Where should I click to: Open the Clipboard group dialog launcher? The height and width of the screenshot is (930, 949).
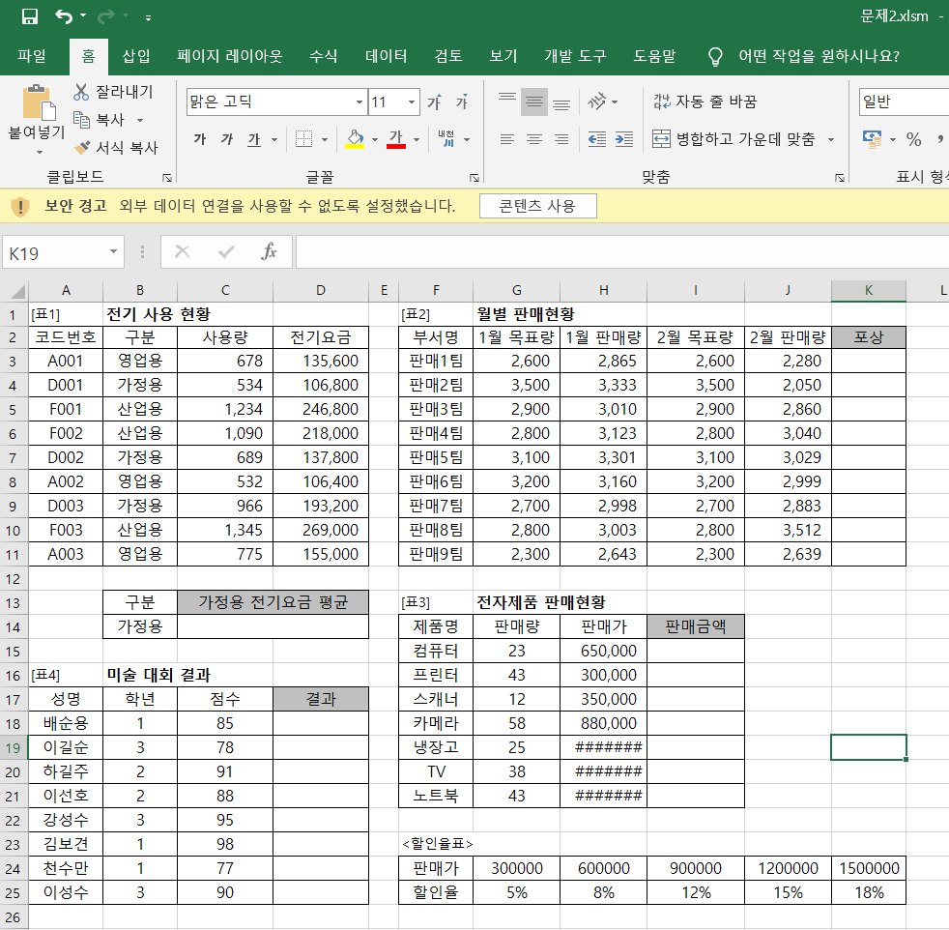pos(167,178)
